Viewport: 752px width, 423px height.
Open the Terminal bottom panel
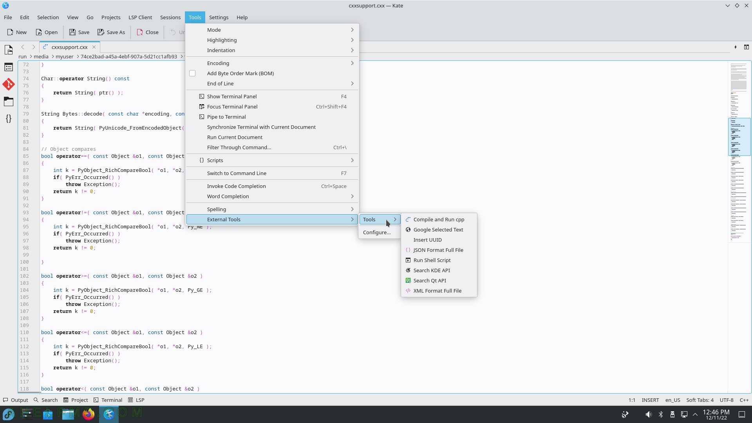click(108, 400)
